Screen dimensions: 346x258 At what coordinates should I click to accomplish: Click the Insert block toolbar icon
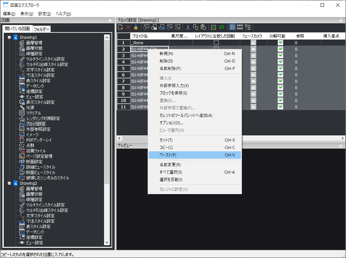pos(146,27)
